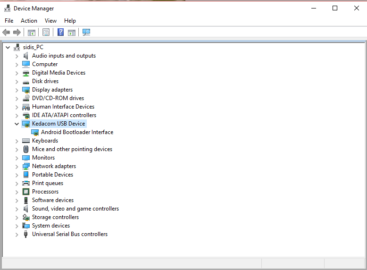
Task: Expand the Universal Serial Bus controllers node
Action: click(17, 234)
